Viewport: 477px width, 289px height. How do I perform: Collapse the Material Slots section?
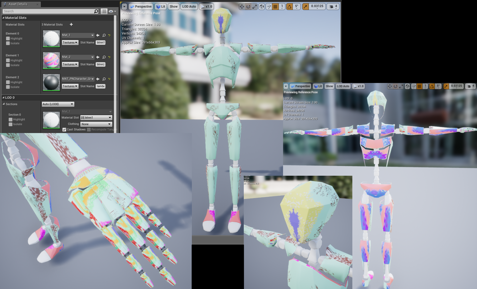[3, 18]
